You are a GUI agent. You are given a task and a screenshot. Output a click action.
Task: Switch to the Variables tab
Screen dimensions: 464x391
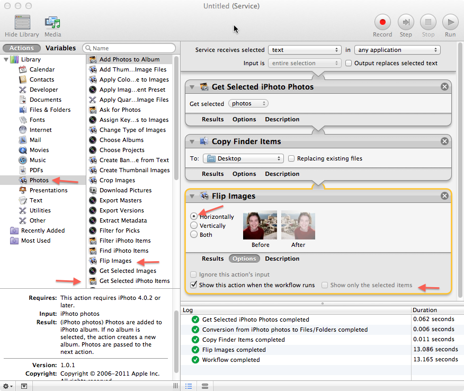coord(61,48)
